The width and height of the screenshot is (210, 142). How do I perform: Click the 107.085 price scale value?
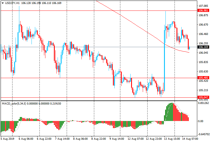203,6
